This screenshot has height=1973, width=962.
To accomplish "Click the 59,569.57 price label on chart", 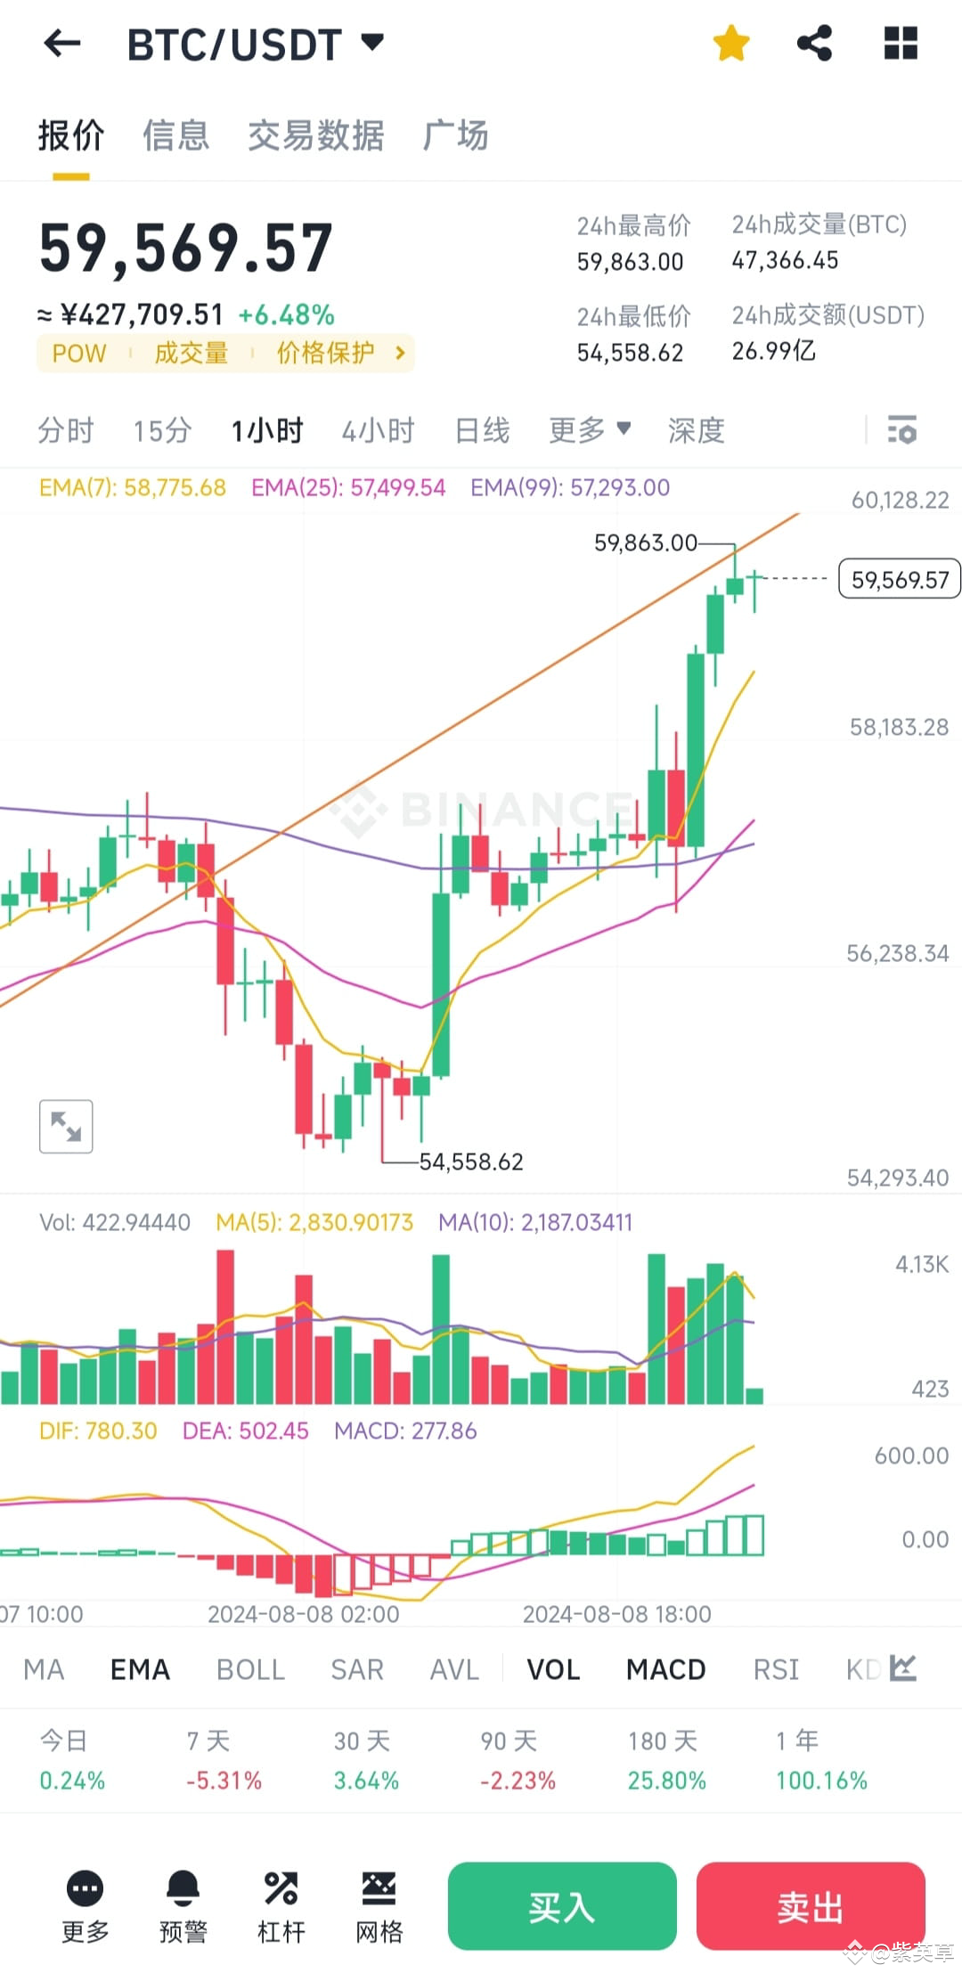I will click(x=898, y=579).
